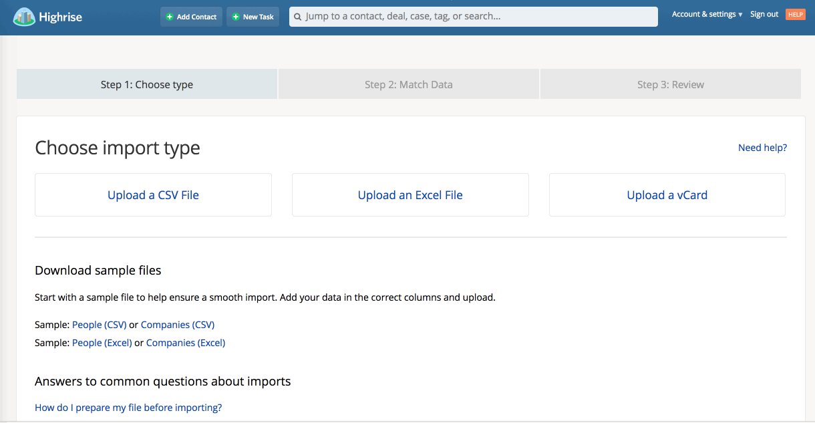
Task: Select the Step 1: Choose type tab
Action: tap(146, 84)
